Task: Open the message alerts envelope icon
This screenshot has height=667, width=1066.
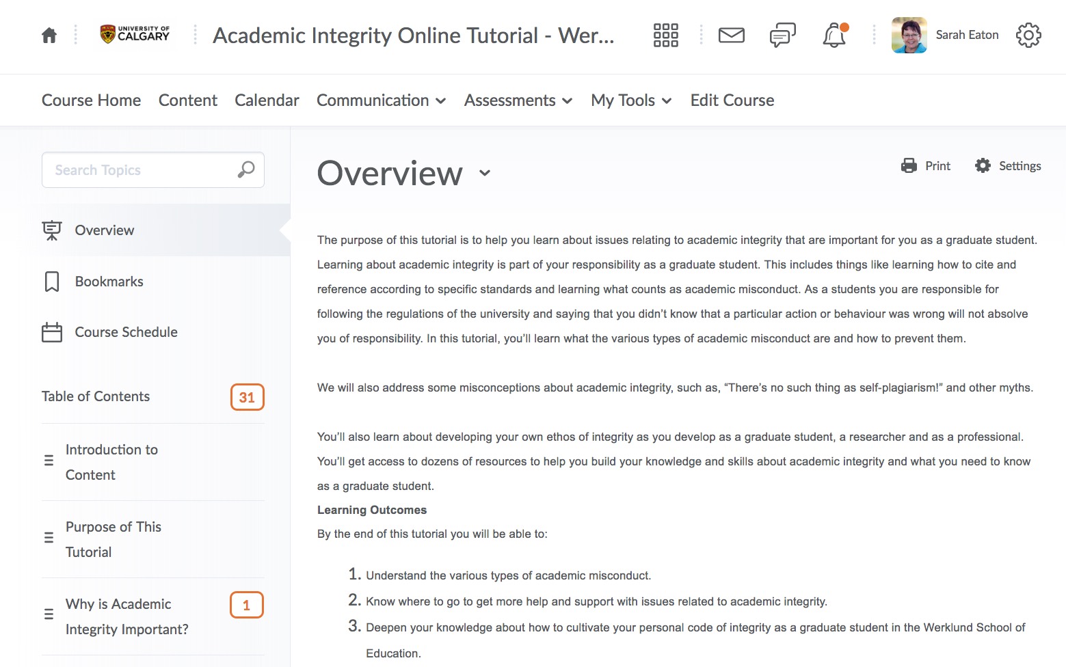Action: (731, 35)
